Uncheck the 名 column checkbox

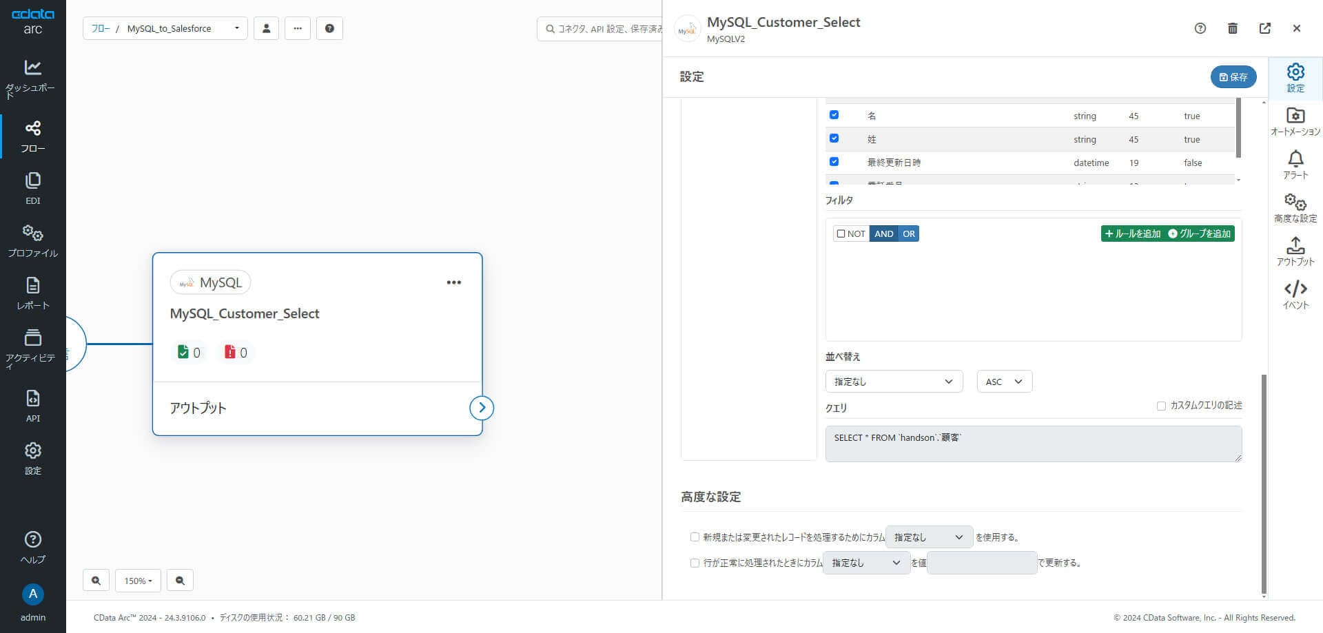point(834,115)
